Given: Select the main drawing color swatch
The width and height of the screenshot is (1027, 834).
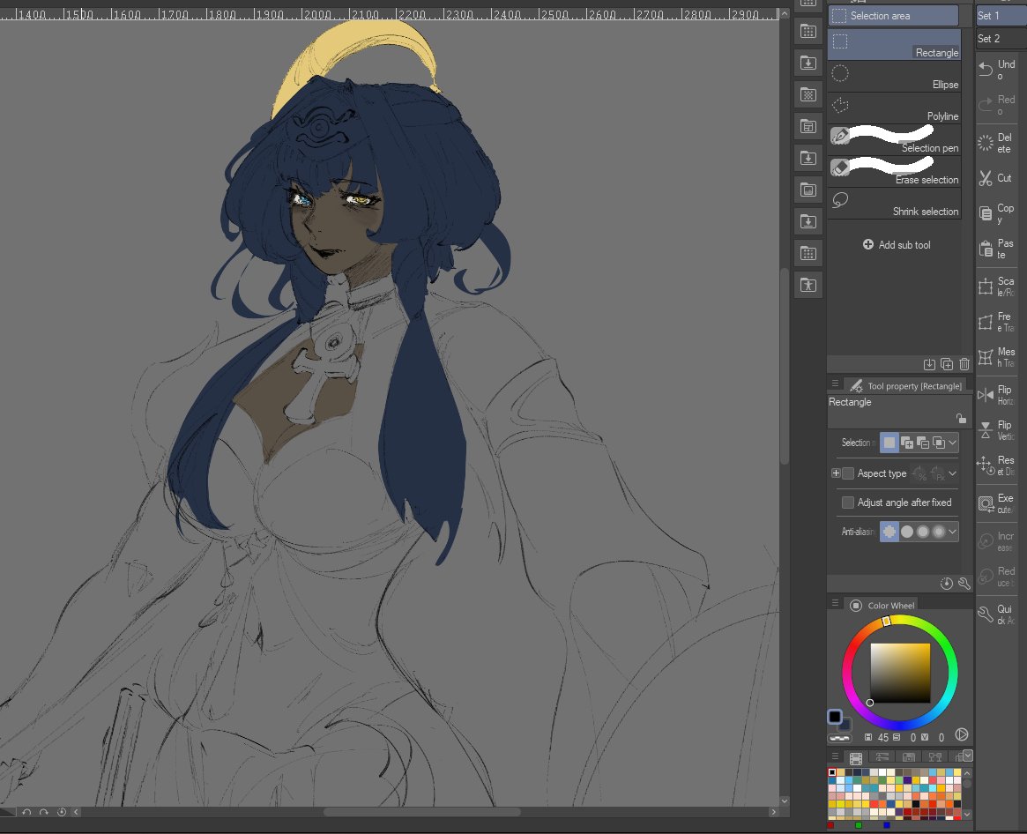Looking at the screenshot, I should pos(835,717).
